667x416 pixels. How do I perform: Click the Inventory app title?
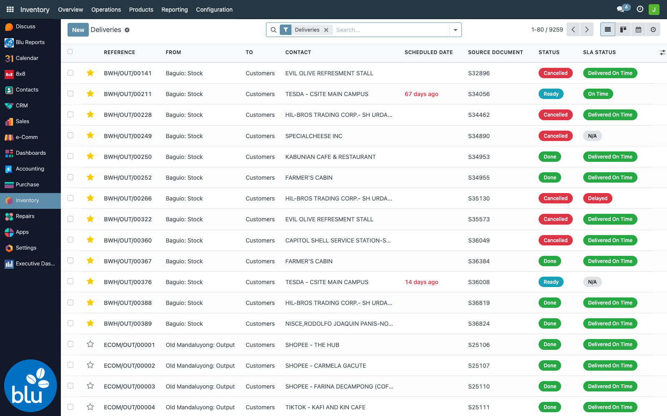pos(35,10)
